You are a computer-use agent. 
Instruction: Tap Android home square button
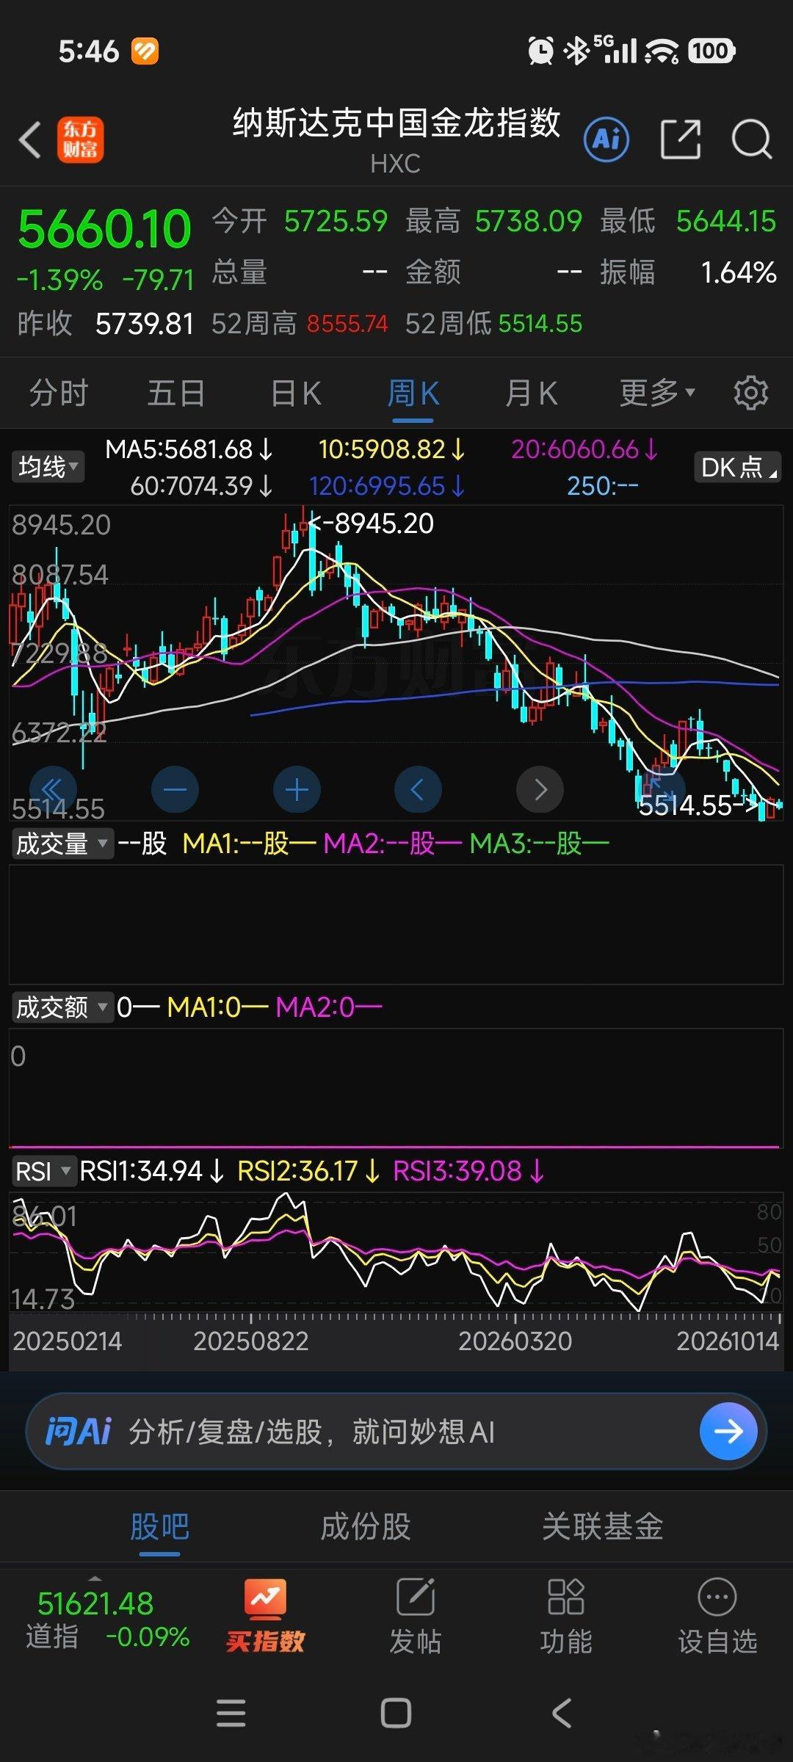click(396, 1714)
